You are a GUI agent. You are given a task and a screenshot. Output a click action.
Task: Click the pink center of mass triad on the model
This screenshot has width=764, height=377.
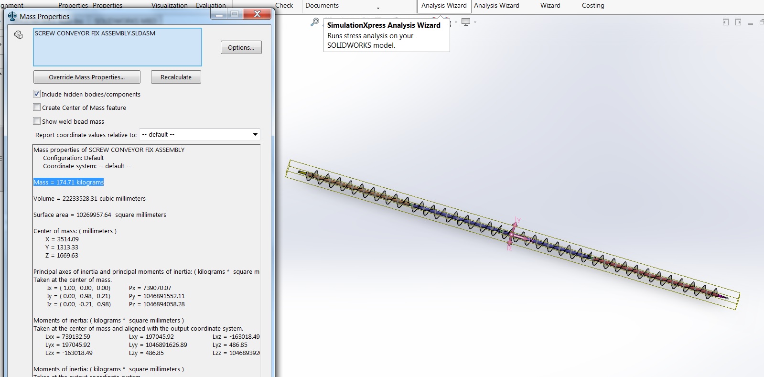[x=512, y=235]
